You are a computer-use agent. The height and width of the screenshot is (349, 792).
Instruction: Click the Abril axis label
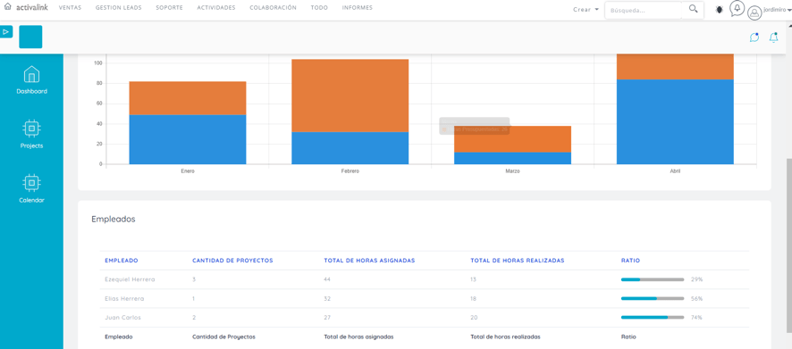(x=675, y=171)
